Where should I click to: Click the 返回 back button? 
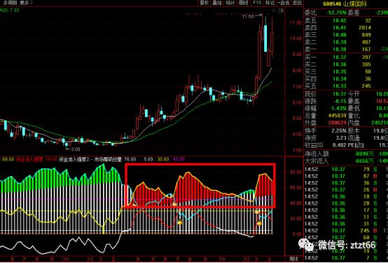click(x=297, y=3)
